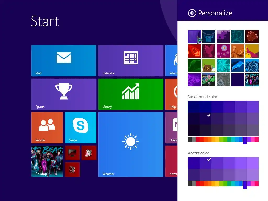This screenshot has height=201, width=268.
Task: Open the OneNote purple tile
Action: [x=171, y=128]
